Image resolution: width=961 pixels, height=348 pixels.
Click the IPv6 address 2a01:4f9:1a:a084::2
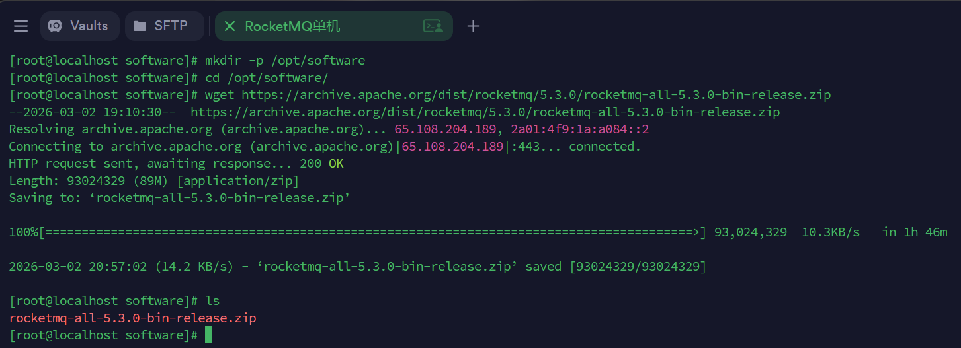pos(579,129)
